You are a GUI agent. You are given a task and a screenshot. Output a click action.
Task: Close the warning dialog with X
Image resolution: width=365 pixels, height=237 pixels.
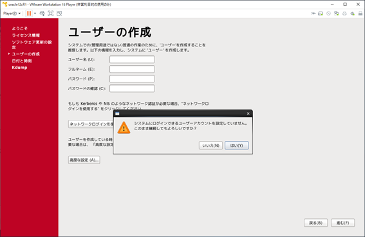[x=248, y=113]
